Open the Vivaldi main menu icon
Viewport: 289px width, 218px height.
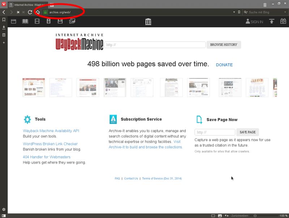[4, 5]
